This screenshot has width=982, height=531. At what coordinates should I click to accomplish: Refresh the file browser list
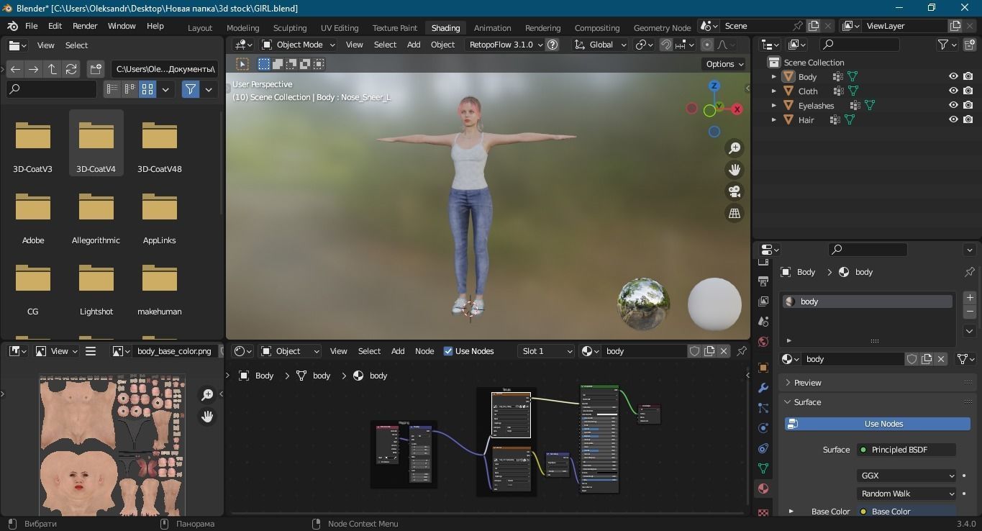click(x=71, y=69)
